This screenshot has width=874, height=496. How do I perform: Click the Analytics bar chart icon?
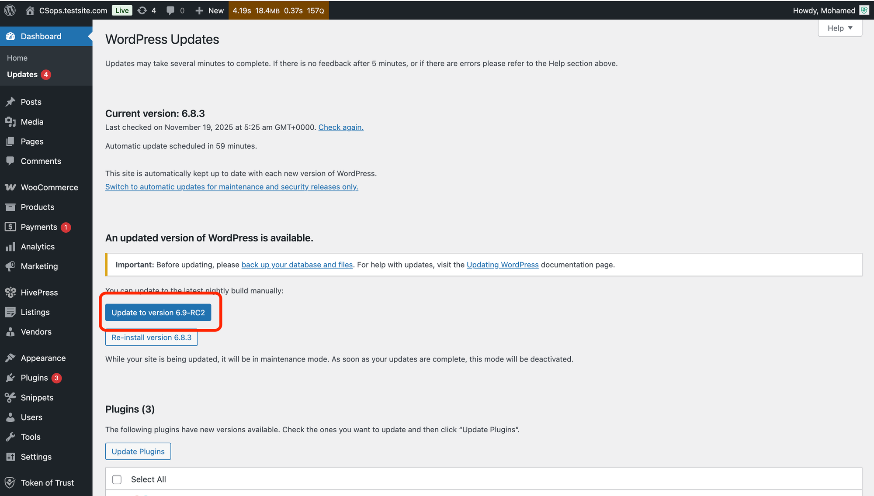pyautogui.click(x=10, y=247)
